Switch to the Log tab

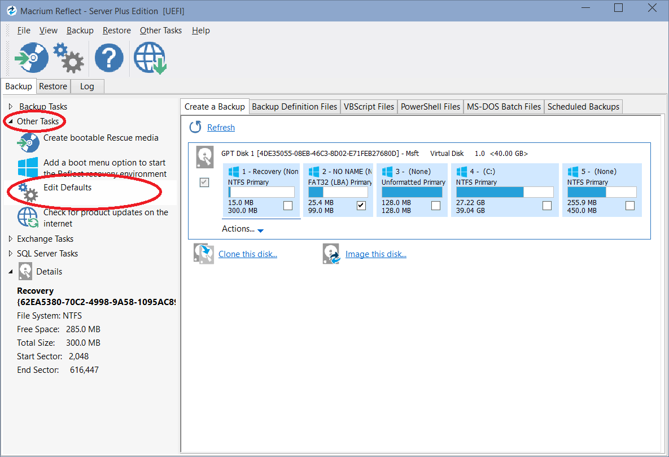tap(87, 86)
